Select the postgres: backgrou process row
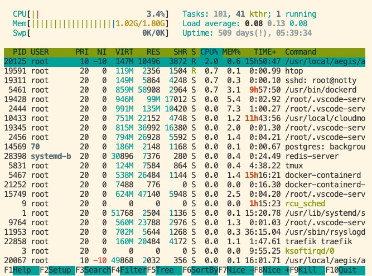Screen dimensions: 372x276 tap(185, 147)
